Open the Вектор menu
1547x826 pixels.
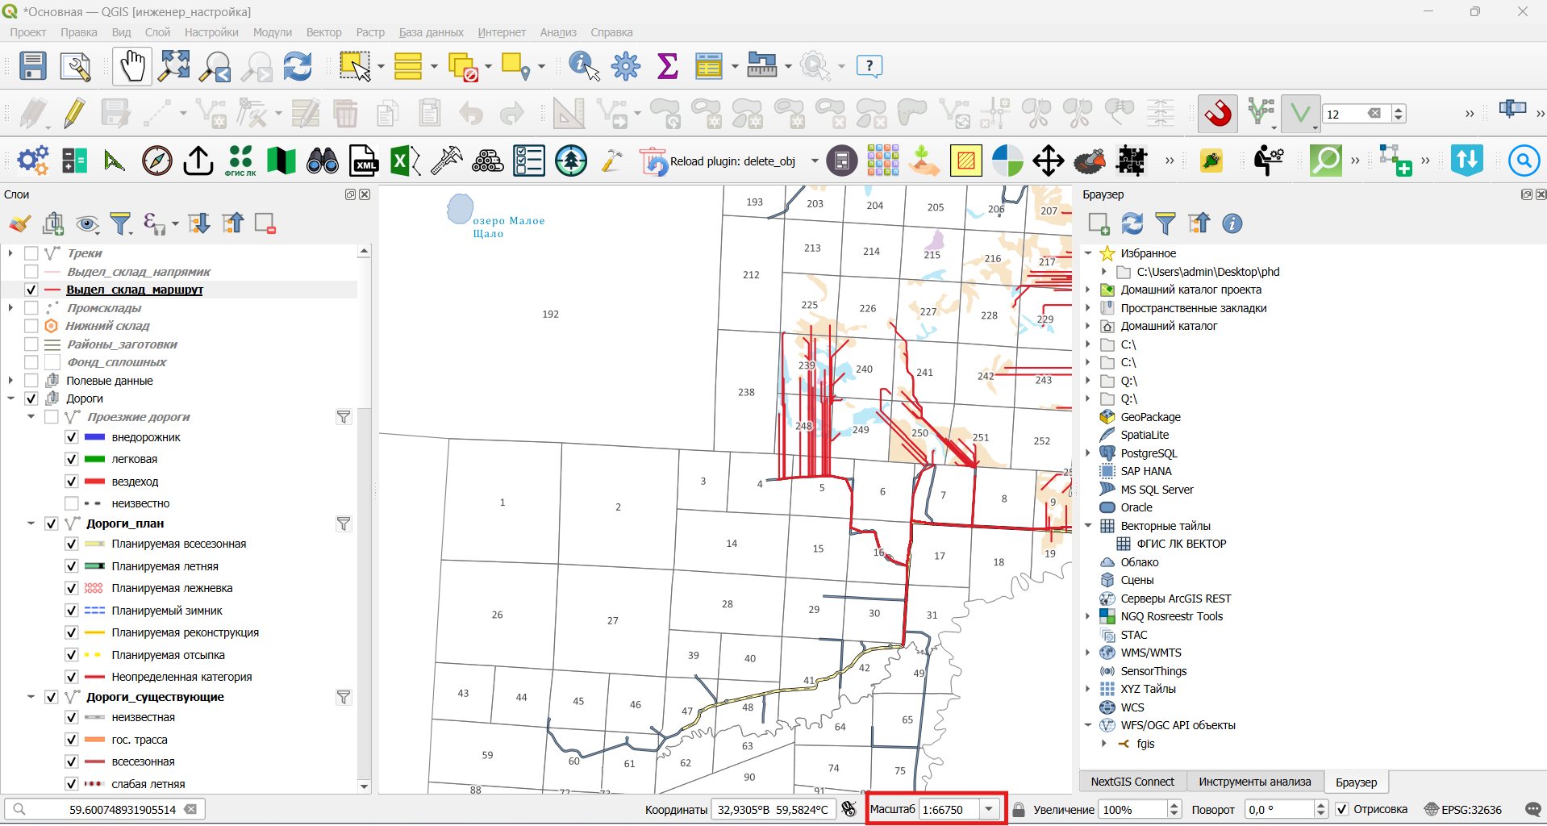click(323, 32)
